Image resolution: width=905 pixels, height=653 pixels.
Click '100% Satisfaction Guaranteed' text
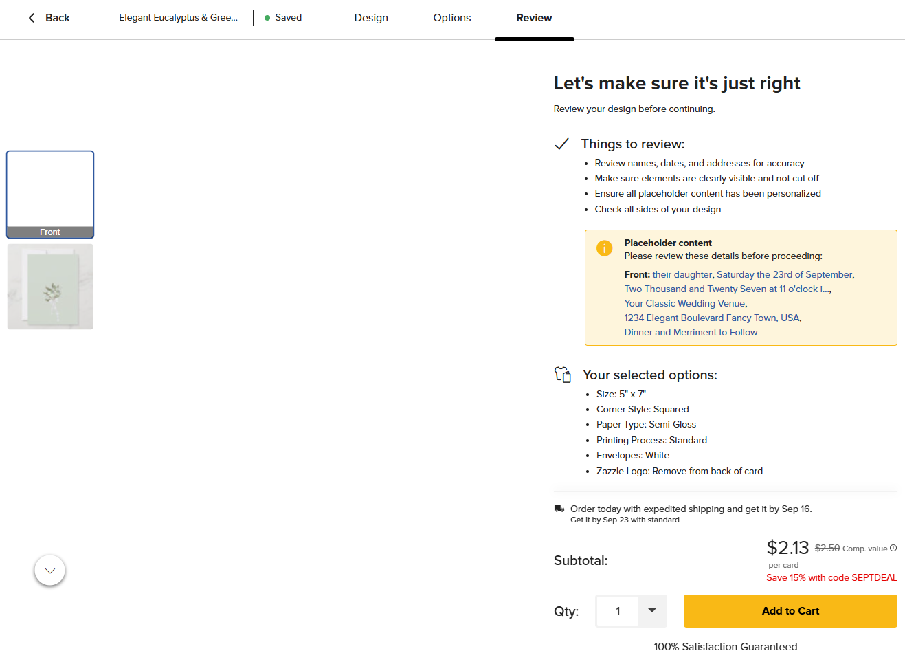click(726, 646)
